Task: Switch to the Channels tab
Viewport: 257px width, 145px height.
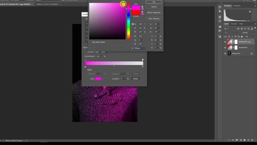Action: coord(234,24)
